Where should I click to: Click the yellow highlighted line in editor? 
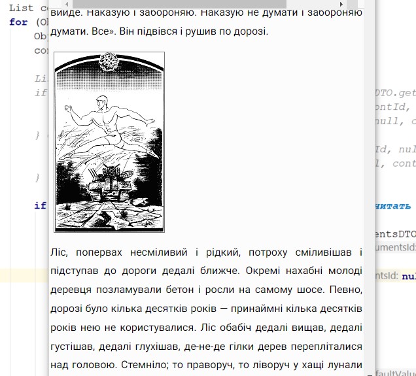click(24, 276)
